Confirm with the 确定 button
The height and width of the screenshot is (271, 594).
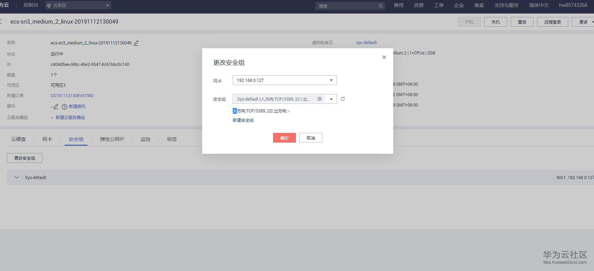click(284, 138)
